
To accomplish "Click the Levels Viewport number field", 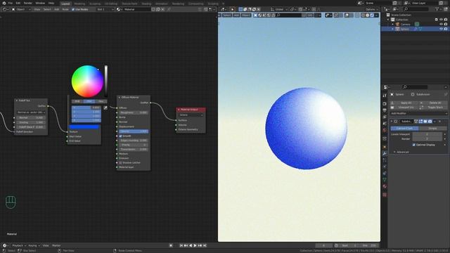I will (x=427, y=134).
